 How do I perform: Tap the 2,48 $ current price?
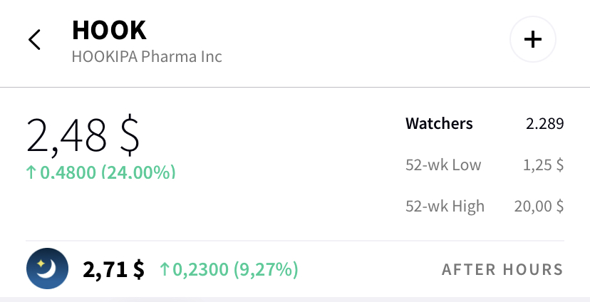click(83, 135)
